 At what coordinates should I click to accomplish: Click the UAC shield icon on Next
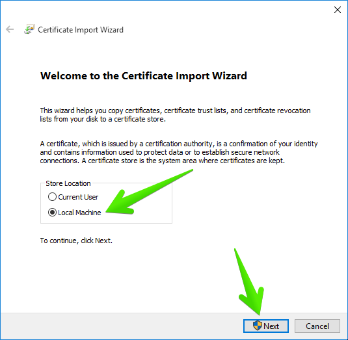[x=258, y=326]
